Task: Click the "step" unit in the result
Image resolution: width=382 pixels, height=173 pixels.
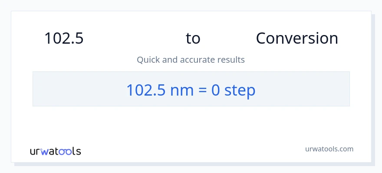Action: (x=240, y=90)
